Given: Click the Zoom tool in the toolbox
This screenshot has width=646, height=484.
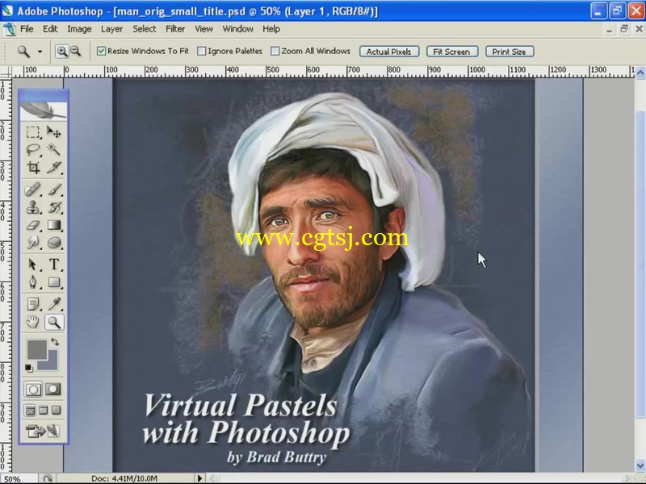Looking at the screenshot, I should coord(53,322).
